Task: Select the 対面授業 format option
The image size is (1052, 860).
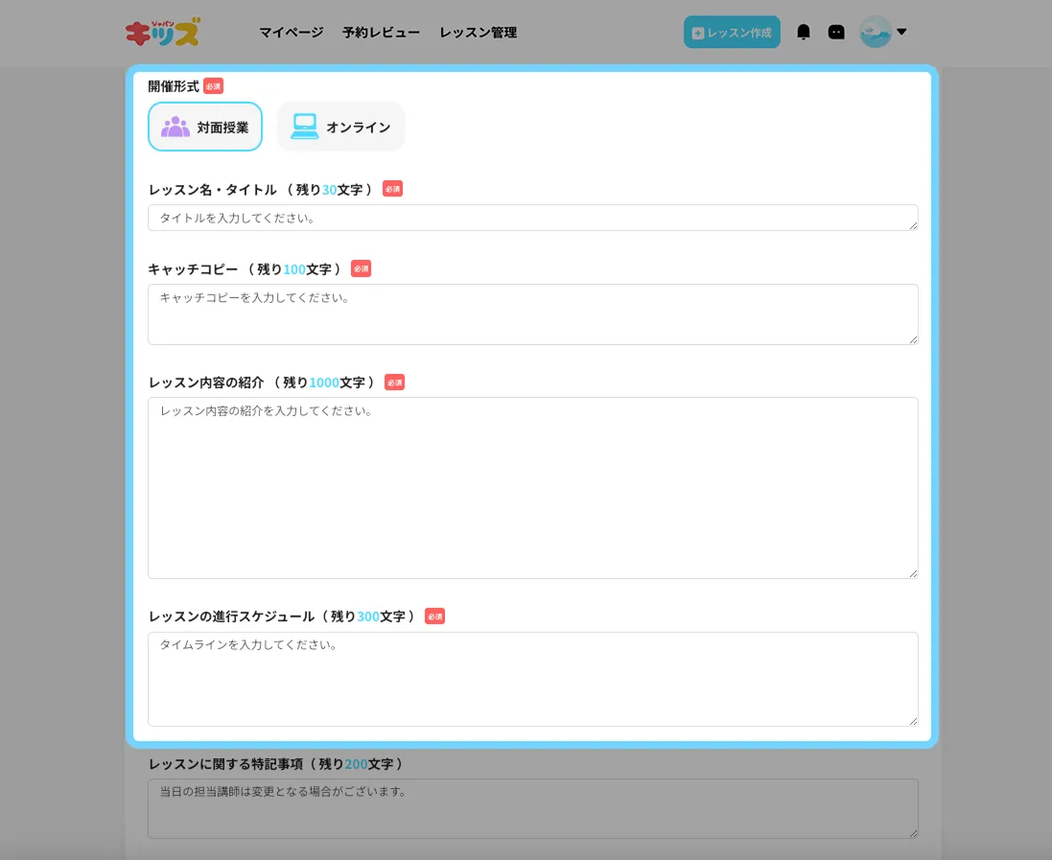Action: 205,127
